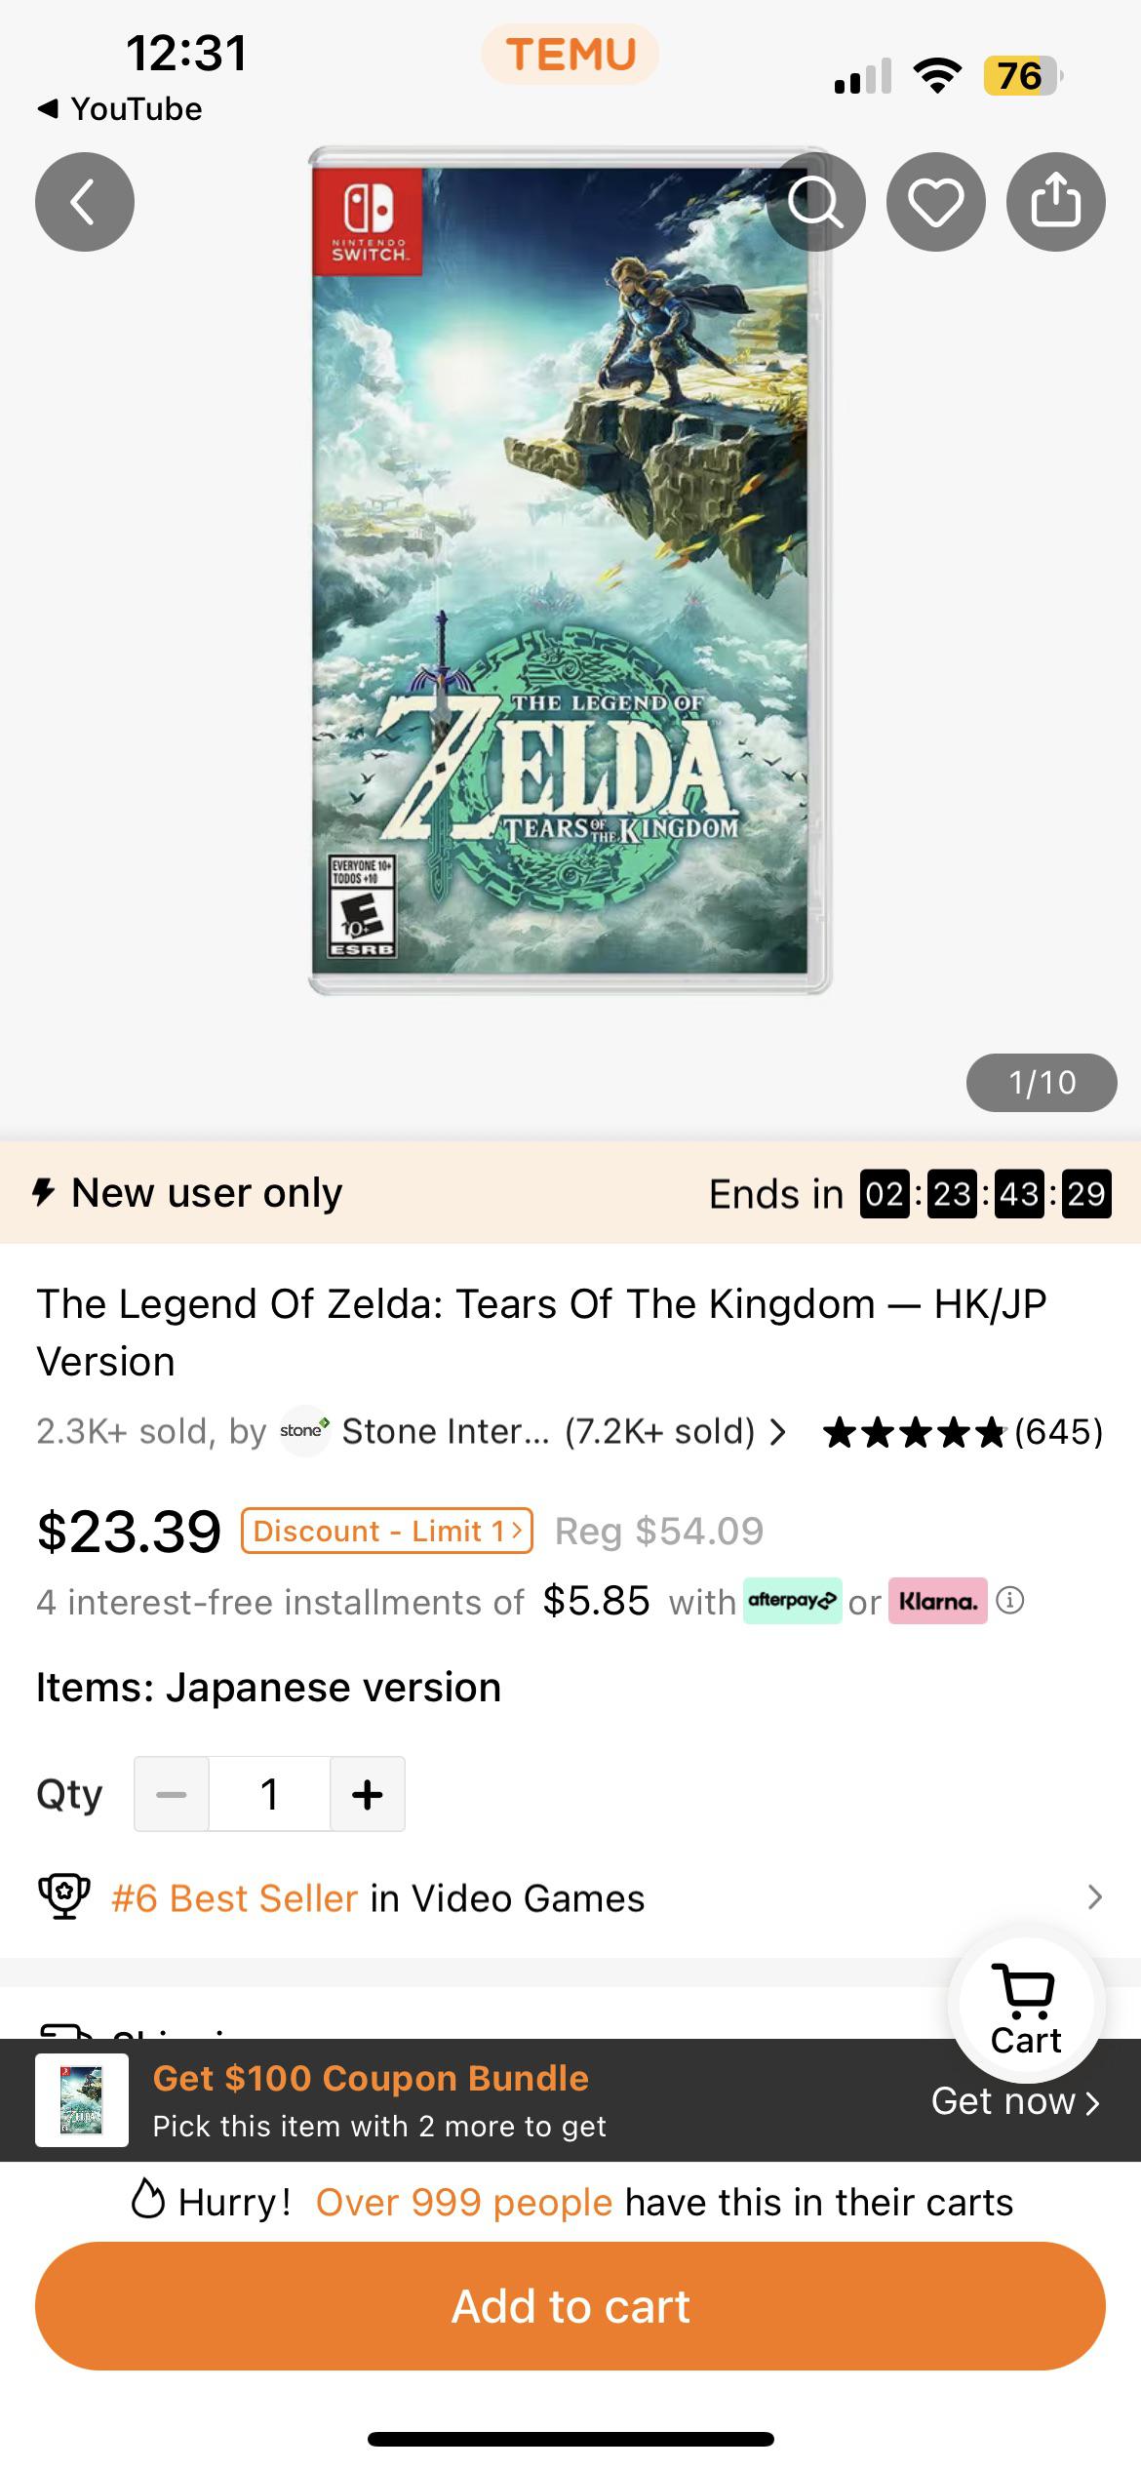Tap the Afterpay badge
The width and height of the screenshot is (1141, 2470).
click(792, 1601)
